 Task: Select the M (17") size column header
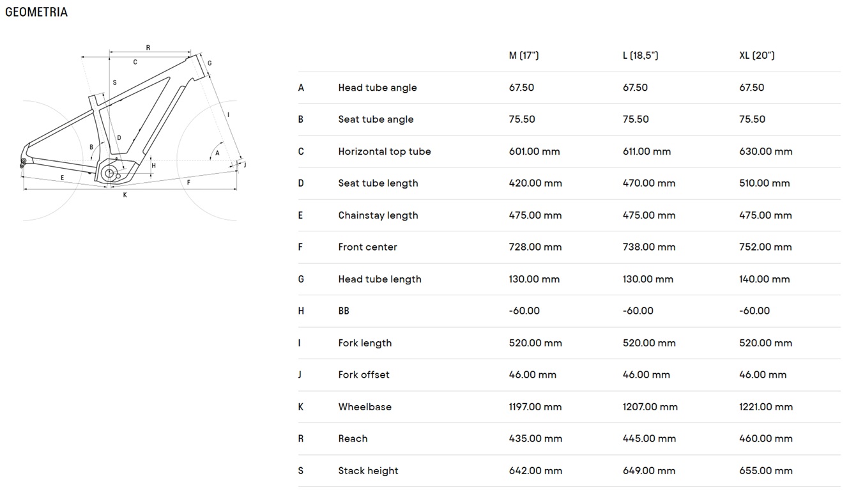point(524,56)
